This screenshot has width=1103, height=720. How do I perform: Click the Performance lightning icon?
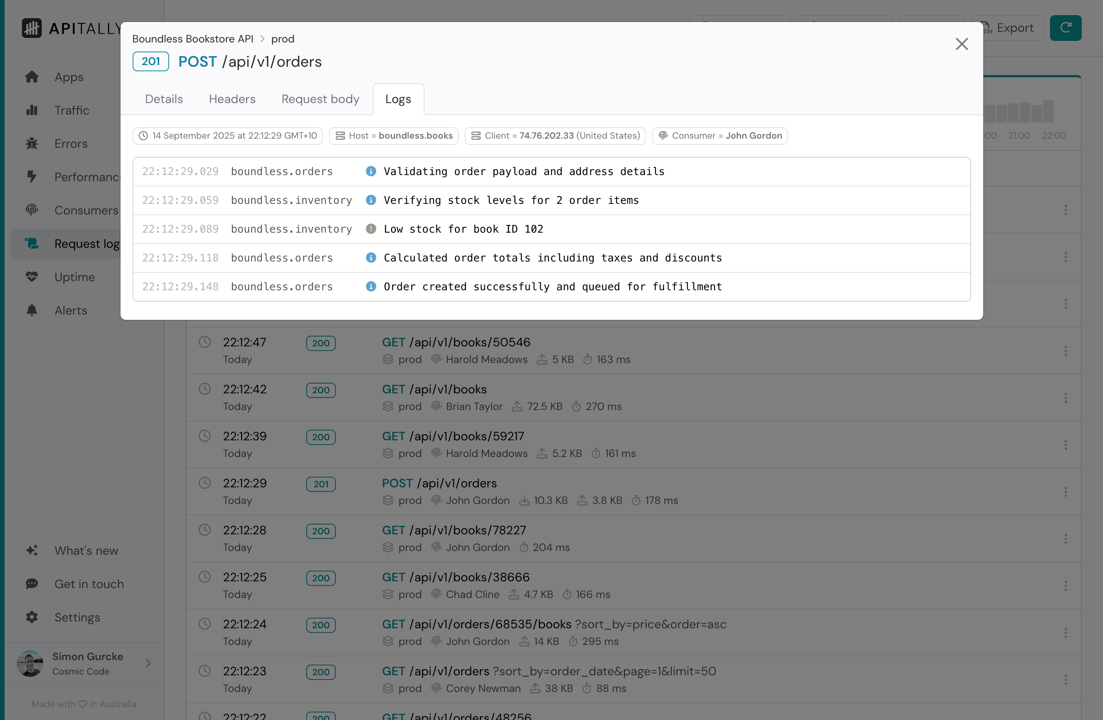coord(31,177)
